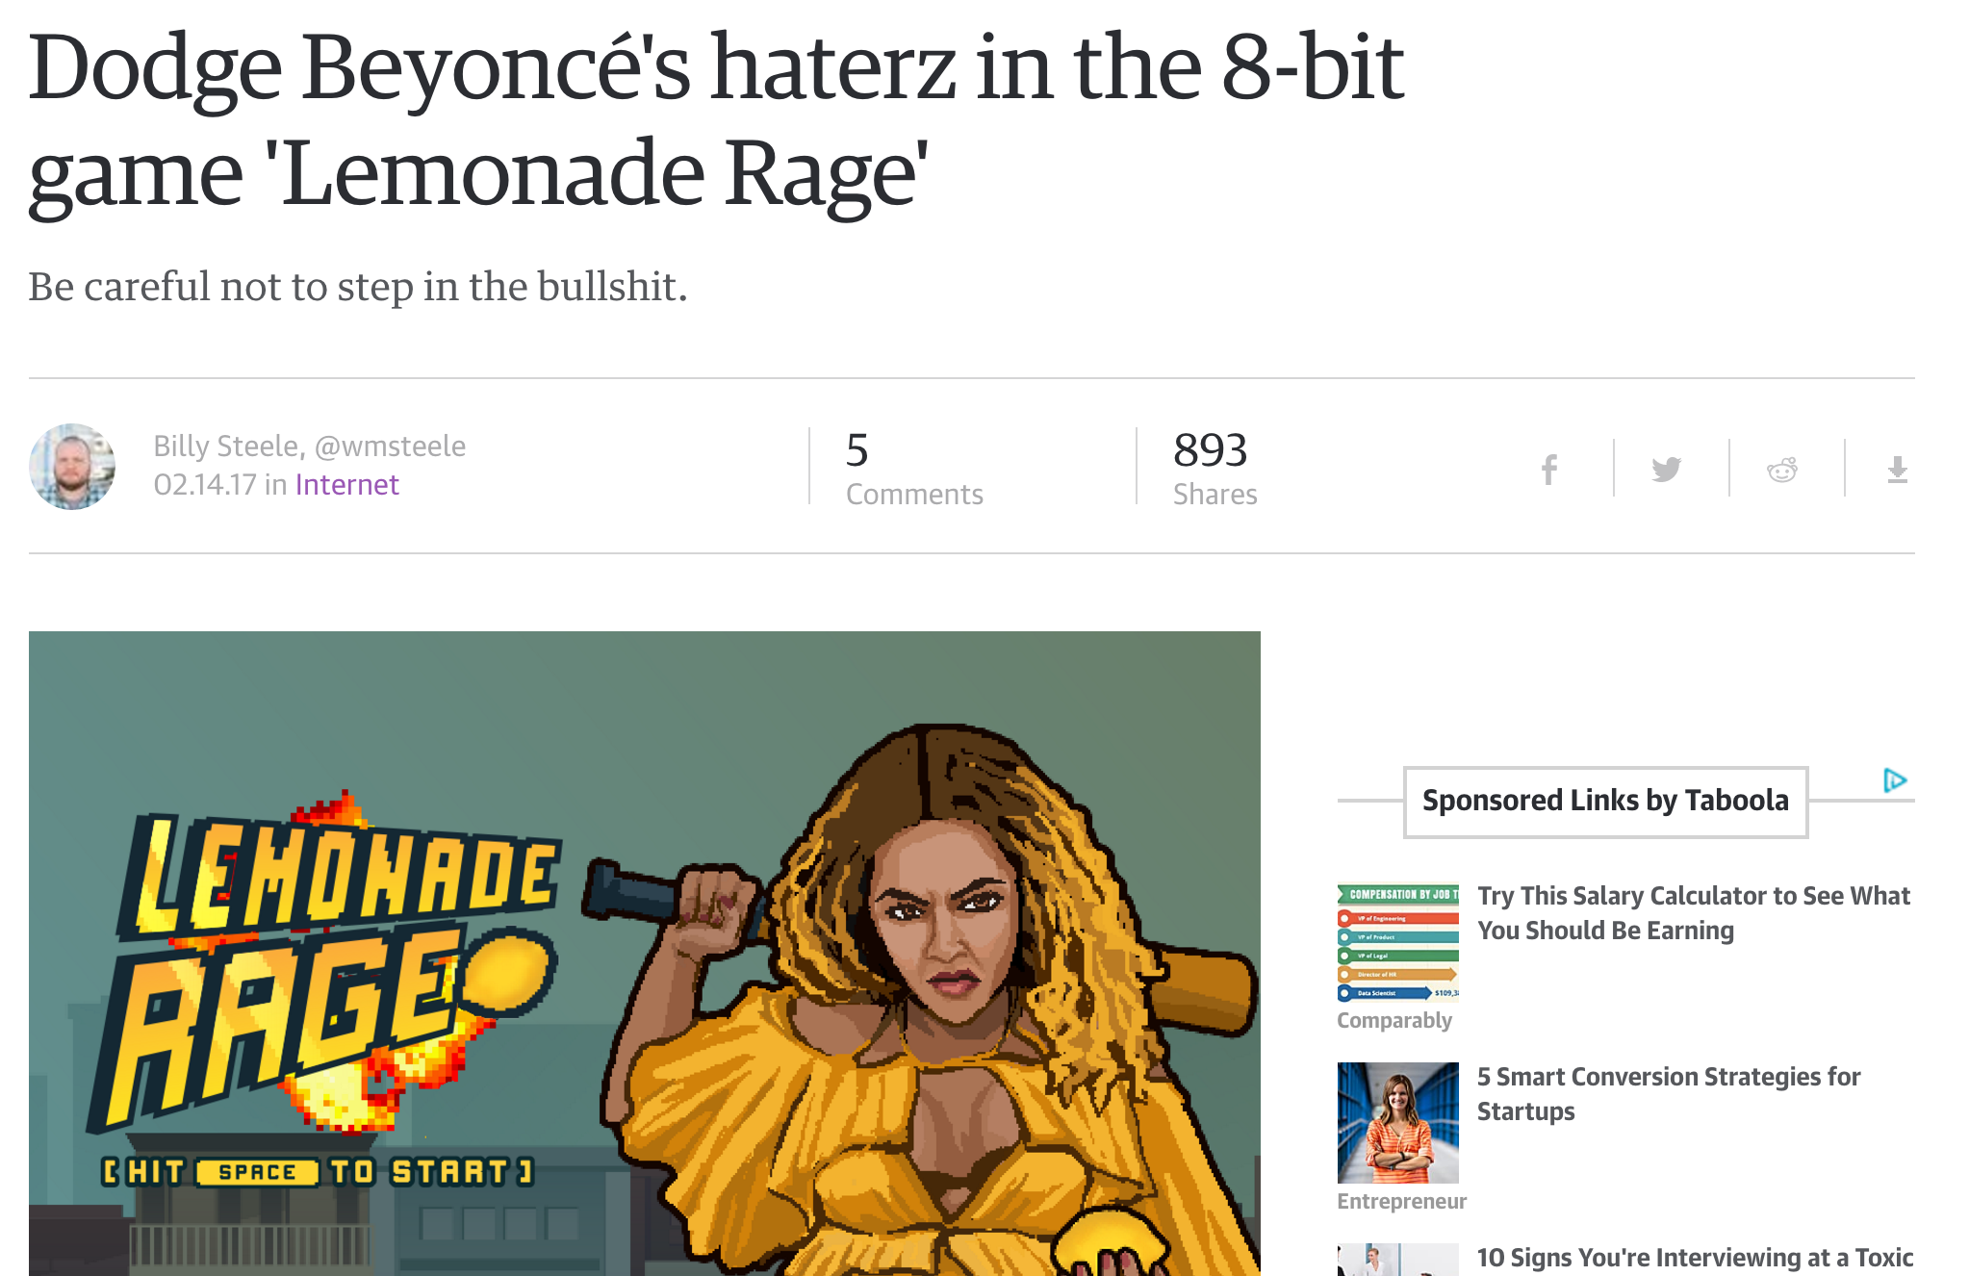The image size is (1969, 1276).
Task: Share the article on Facebook
Action: 1548,470
